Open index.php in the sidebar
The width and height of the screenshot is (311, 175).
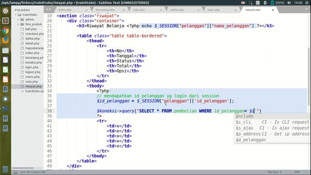tap(32, 53)
